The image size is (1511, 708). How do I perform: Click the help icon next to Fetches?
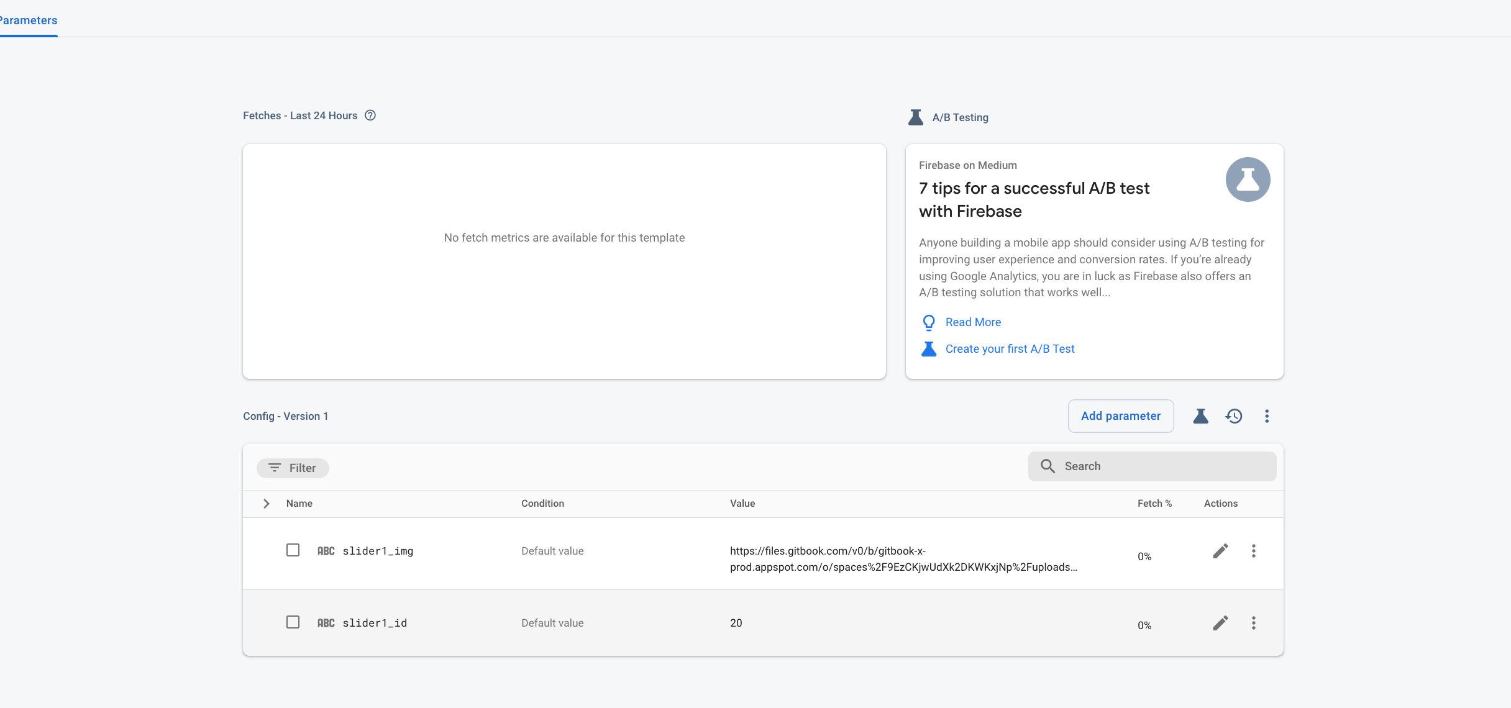click(x=370, y=116)
